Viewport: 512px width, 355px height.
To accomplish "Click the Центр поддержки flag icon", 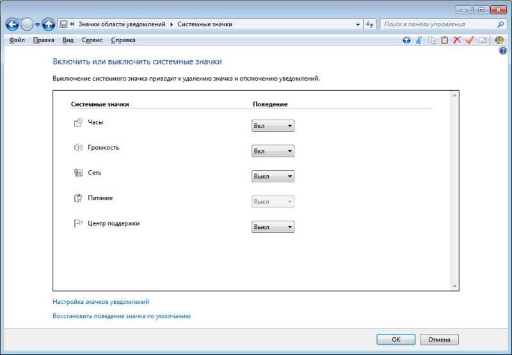I will point(77,223).
